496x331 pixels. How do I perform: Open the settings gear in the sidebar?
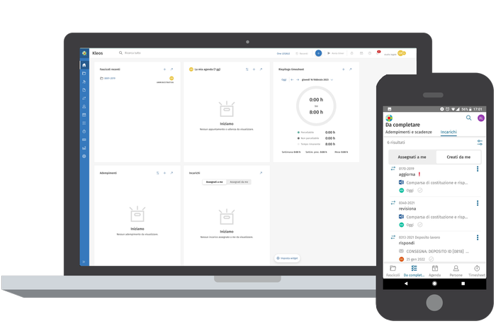click(x=84, y=156)
